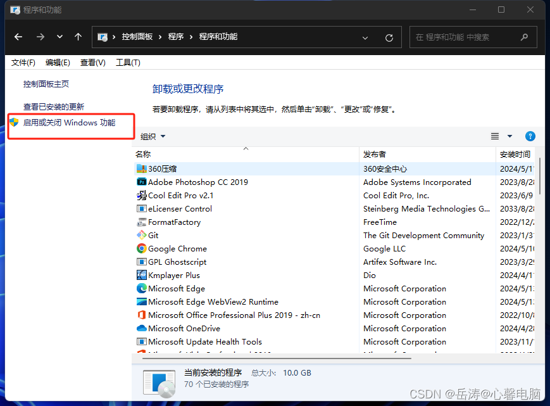Select the Microsoft Update Health Tools icon
Image resolution: width=550 pixels, height=406 pixels.
(141, 342)
